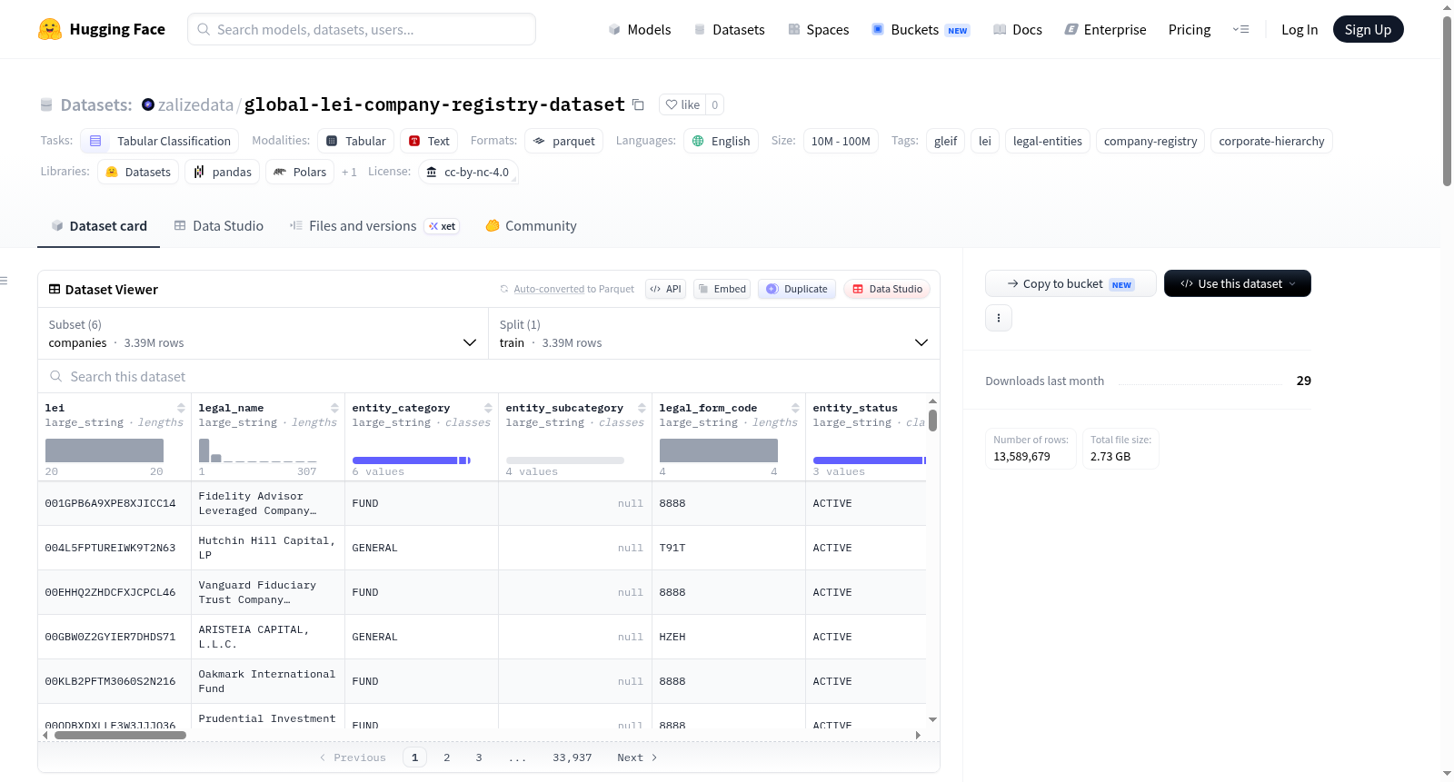Screen dimensions: 1454x782
Task: Expand +1 more libraries
Action: [x=349, y=172]
